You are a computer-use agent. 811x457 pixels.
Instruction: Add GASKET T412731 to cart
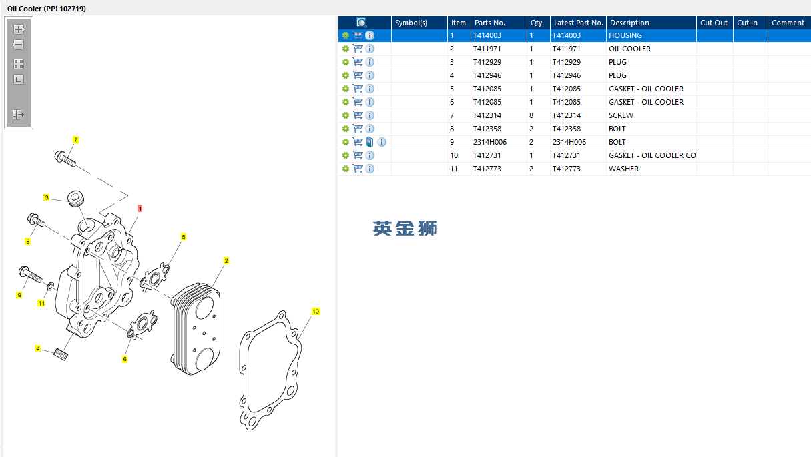358,155
